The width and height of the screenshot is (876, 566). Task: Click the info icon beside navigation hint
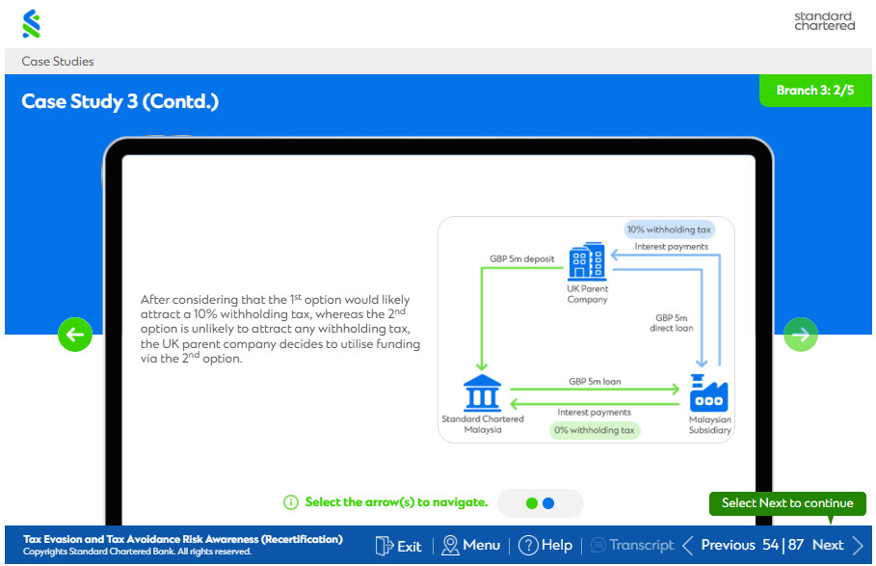point(290,502)
